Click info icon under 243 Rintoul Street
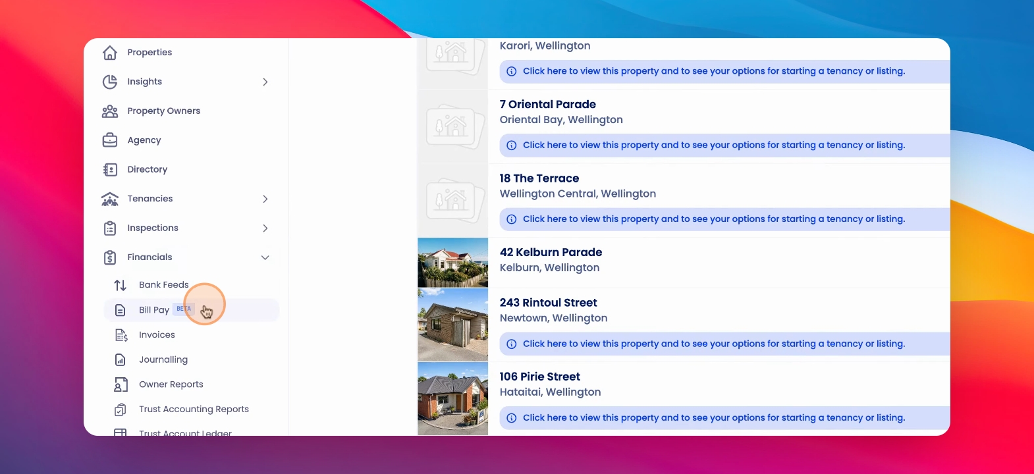This screenshot has width=1034, height=474. click(511, 344)
